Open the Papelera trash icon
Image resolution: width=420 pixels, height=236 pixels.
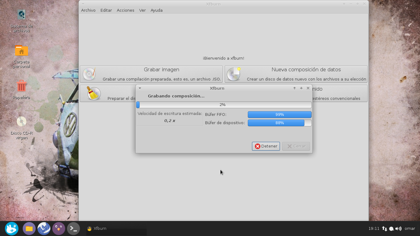click(21, 86)
